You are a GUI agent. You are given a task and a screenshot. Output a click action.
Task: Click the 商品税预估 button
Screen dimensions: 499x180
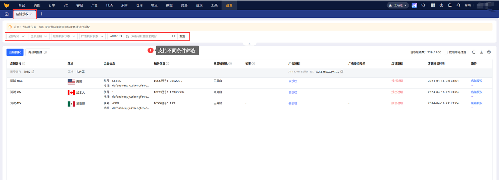point(38,52)
